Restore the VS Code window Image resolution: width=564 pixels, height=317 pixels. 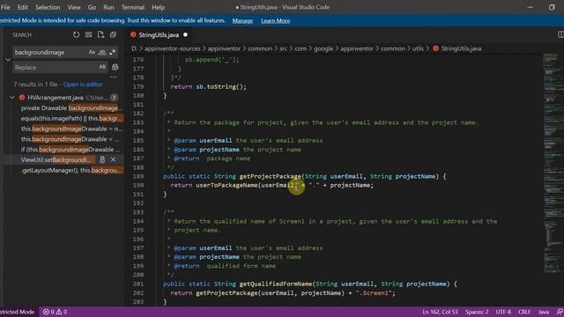[x=552, y=7]
